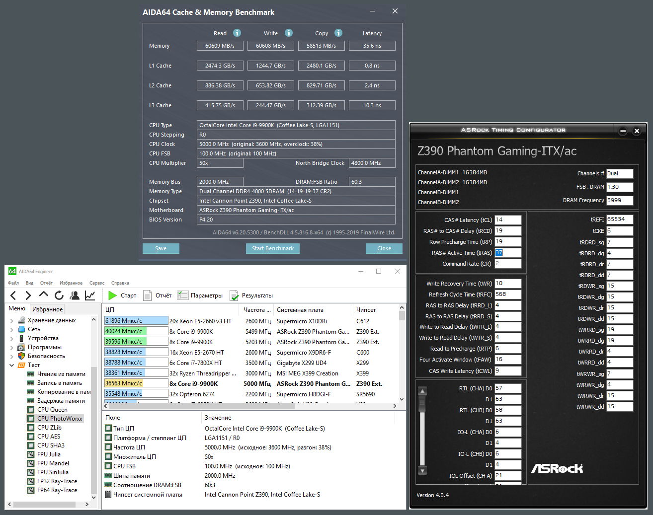This screenshot has width=653, height=515.
Task: Open the Файл menu
Action: tap(13, 283)
